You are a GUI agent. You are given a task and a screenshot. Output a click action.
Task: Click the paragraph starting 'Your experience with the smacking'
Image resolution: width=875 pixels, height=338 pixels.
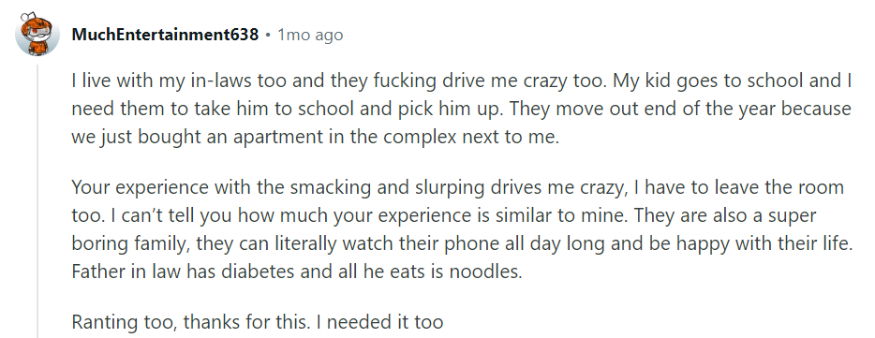[x=462, y=229]
